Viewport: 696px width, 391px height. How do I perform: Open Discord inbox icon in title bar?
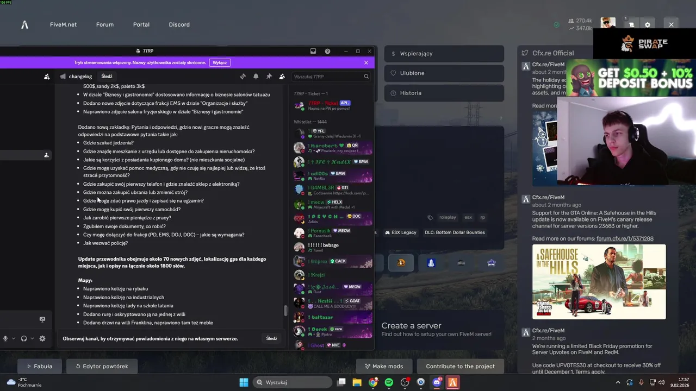313,51
